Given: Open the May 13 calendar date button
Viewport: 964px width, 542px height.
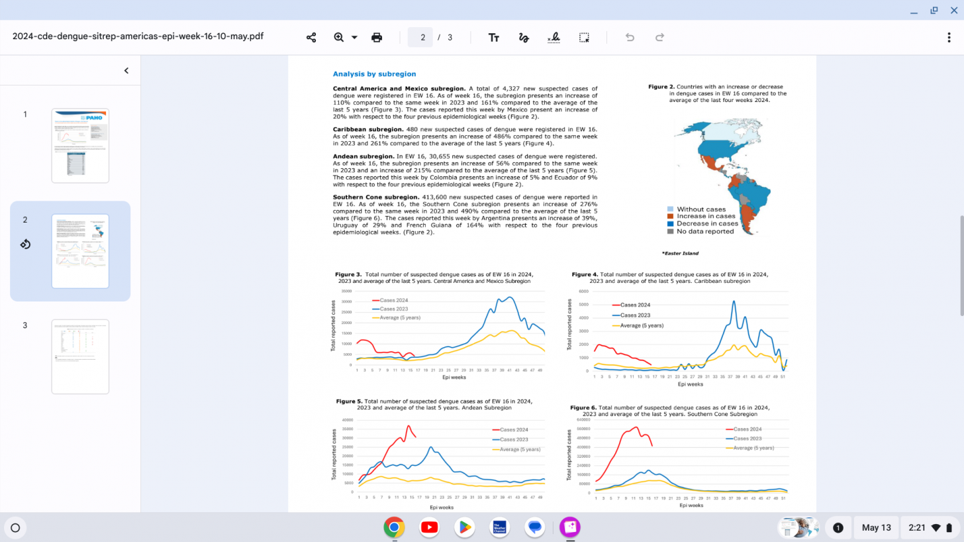Looking at the screenshot, I should pos(876,527).
